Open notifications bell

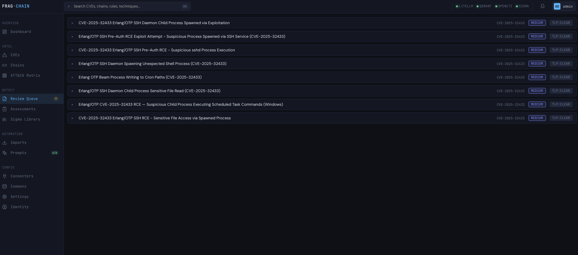click(543, 6)
